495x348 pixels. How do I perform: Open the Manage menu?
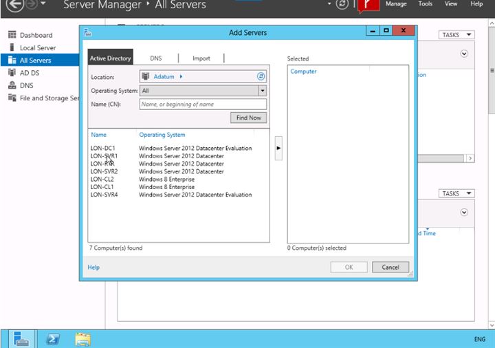coord(396,4)
